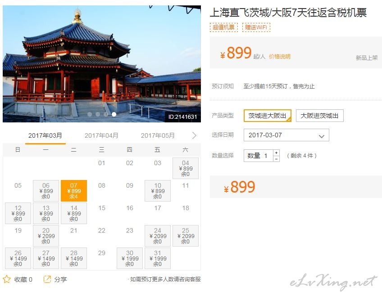Click the （剩余 4 件） stock text
This screenshot has height=297, width=382.
click(x=302, y=156)
